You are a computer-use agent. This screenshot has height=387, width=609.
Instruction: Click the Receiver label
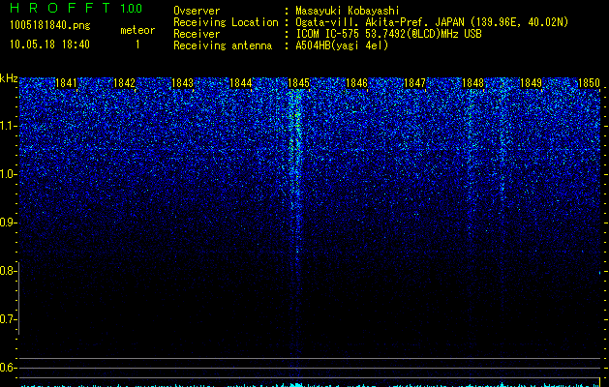point(197,34)
